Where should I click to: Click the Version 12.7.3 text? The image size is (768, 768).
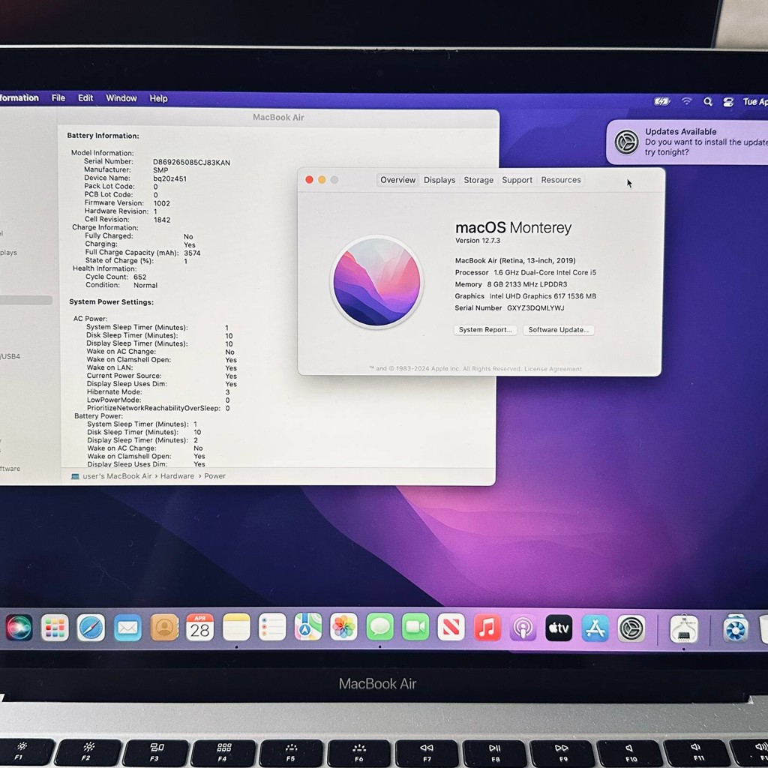pyautogui.click(x=478, y=241)
